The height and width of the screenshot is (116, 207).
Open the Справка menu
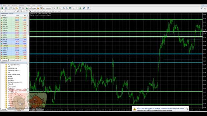[x=39, y=5]
